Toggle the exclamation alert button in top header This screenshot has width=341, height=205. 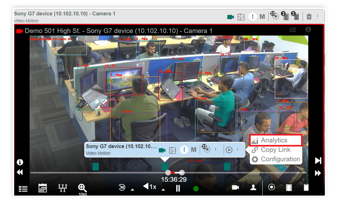click(x=252, y=17)
